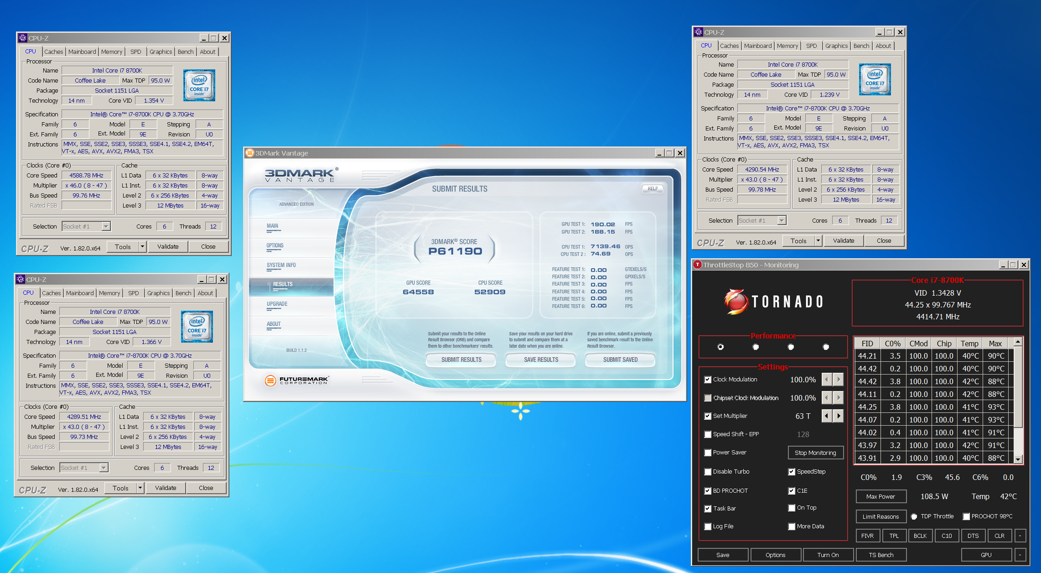The image size is (1041, 573).
Task: Open FIVR settings in ThrottleStop
Action: tap(867, 536)
